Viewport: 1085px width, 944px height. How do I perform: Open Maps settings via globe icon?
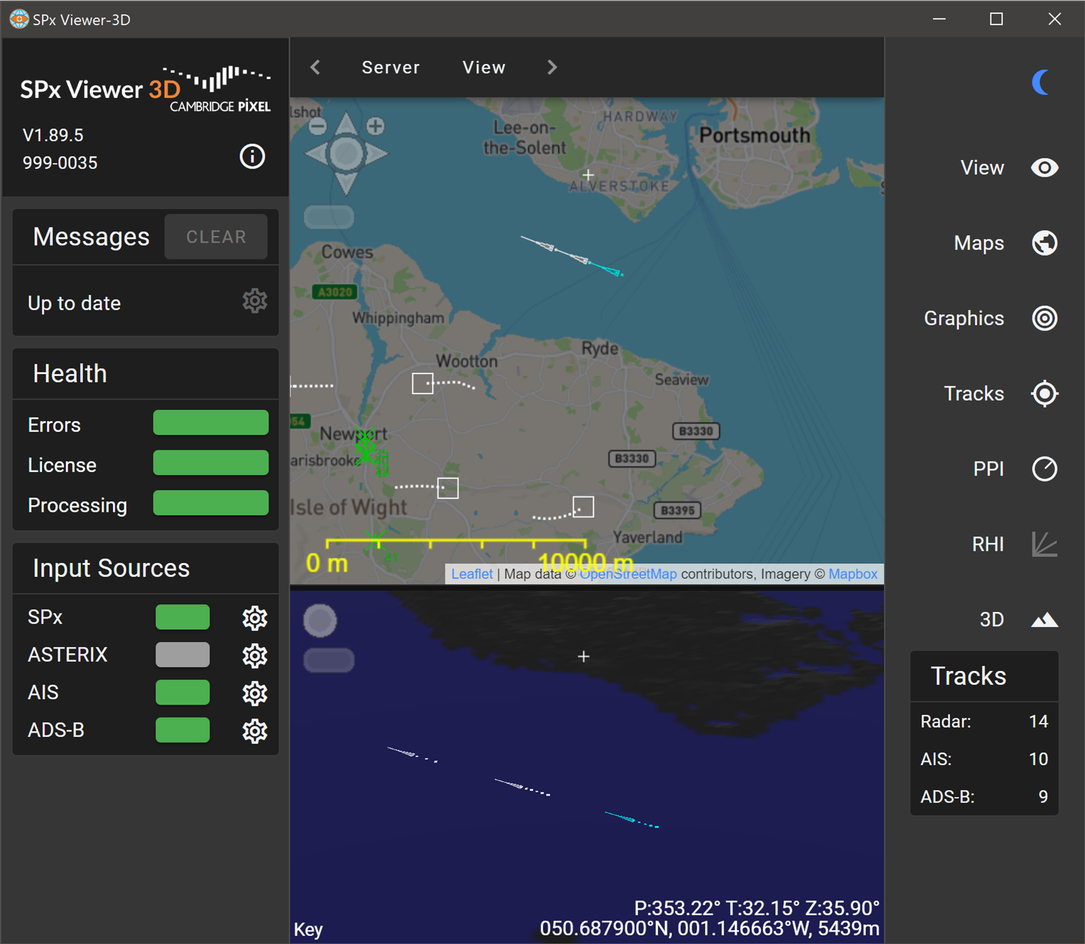click(1044, 243)
